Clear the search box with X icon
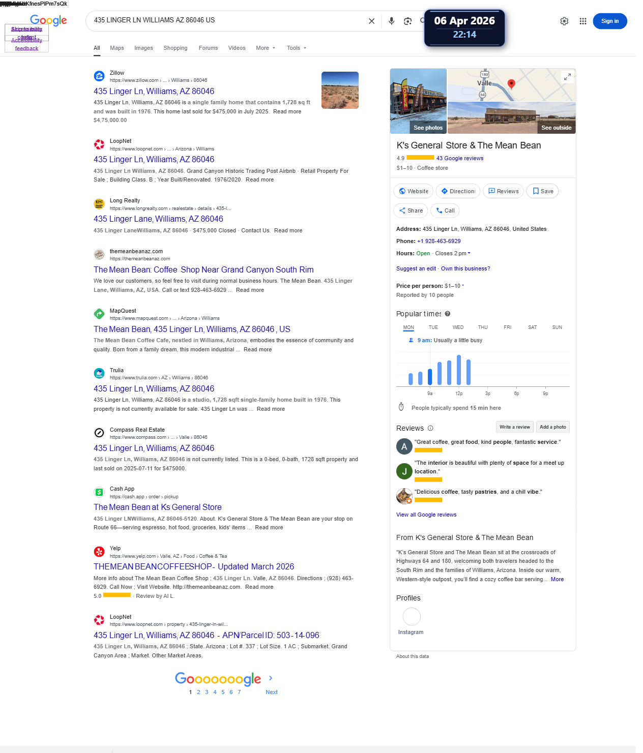This screenshot has height=753, width=643. [372, 21]
